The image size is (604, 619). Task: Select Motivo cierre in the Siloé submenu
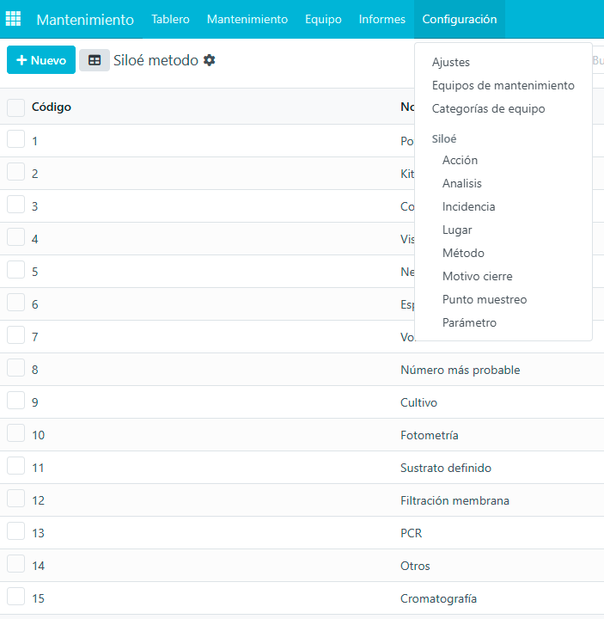(x=477, y=276)
